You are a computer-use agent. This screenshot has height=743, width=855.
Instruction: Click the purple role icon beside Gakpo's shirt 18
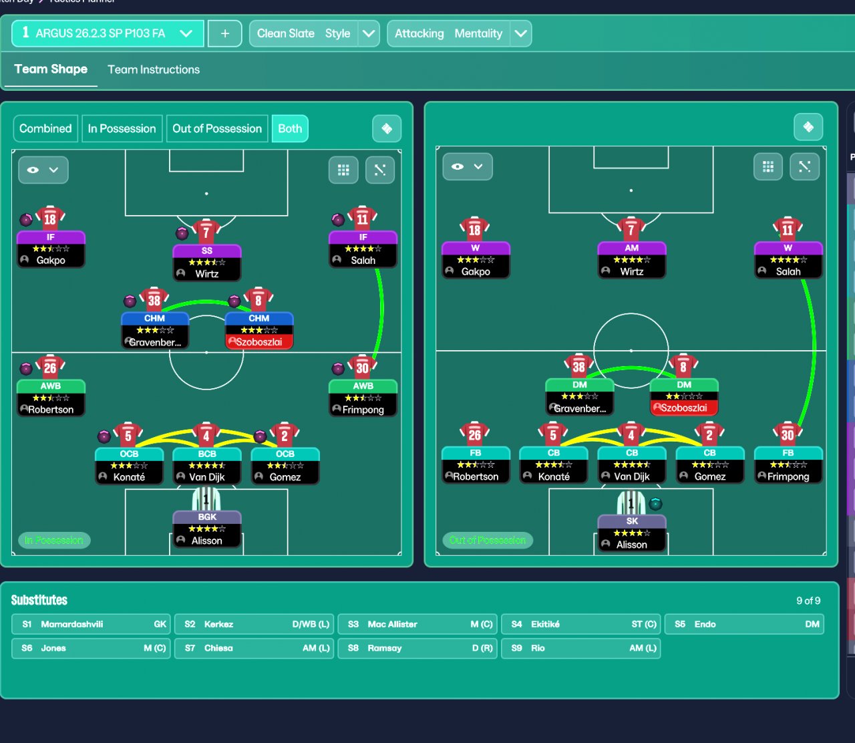26,219
